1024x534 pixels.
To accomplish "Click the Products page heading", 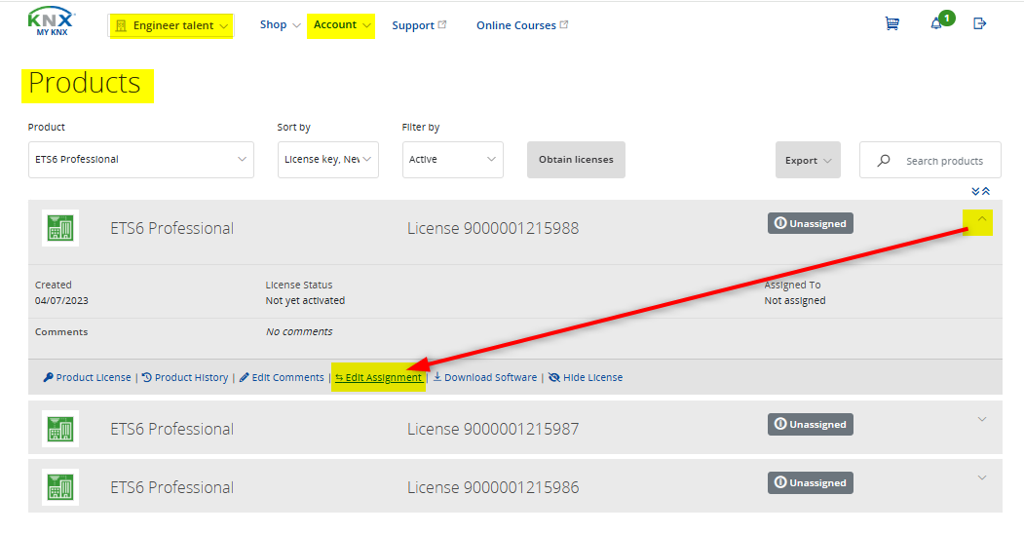I will [85, 83].
